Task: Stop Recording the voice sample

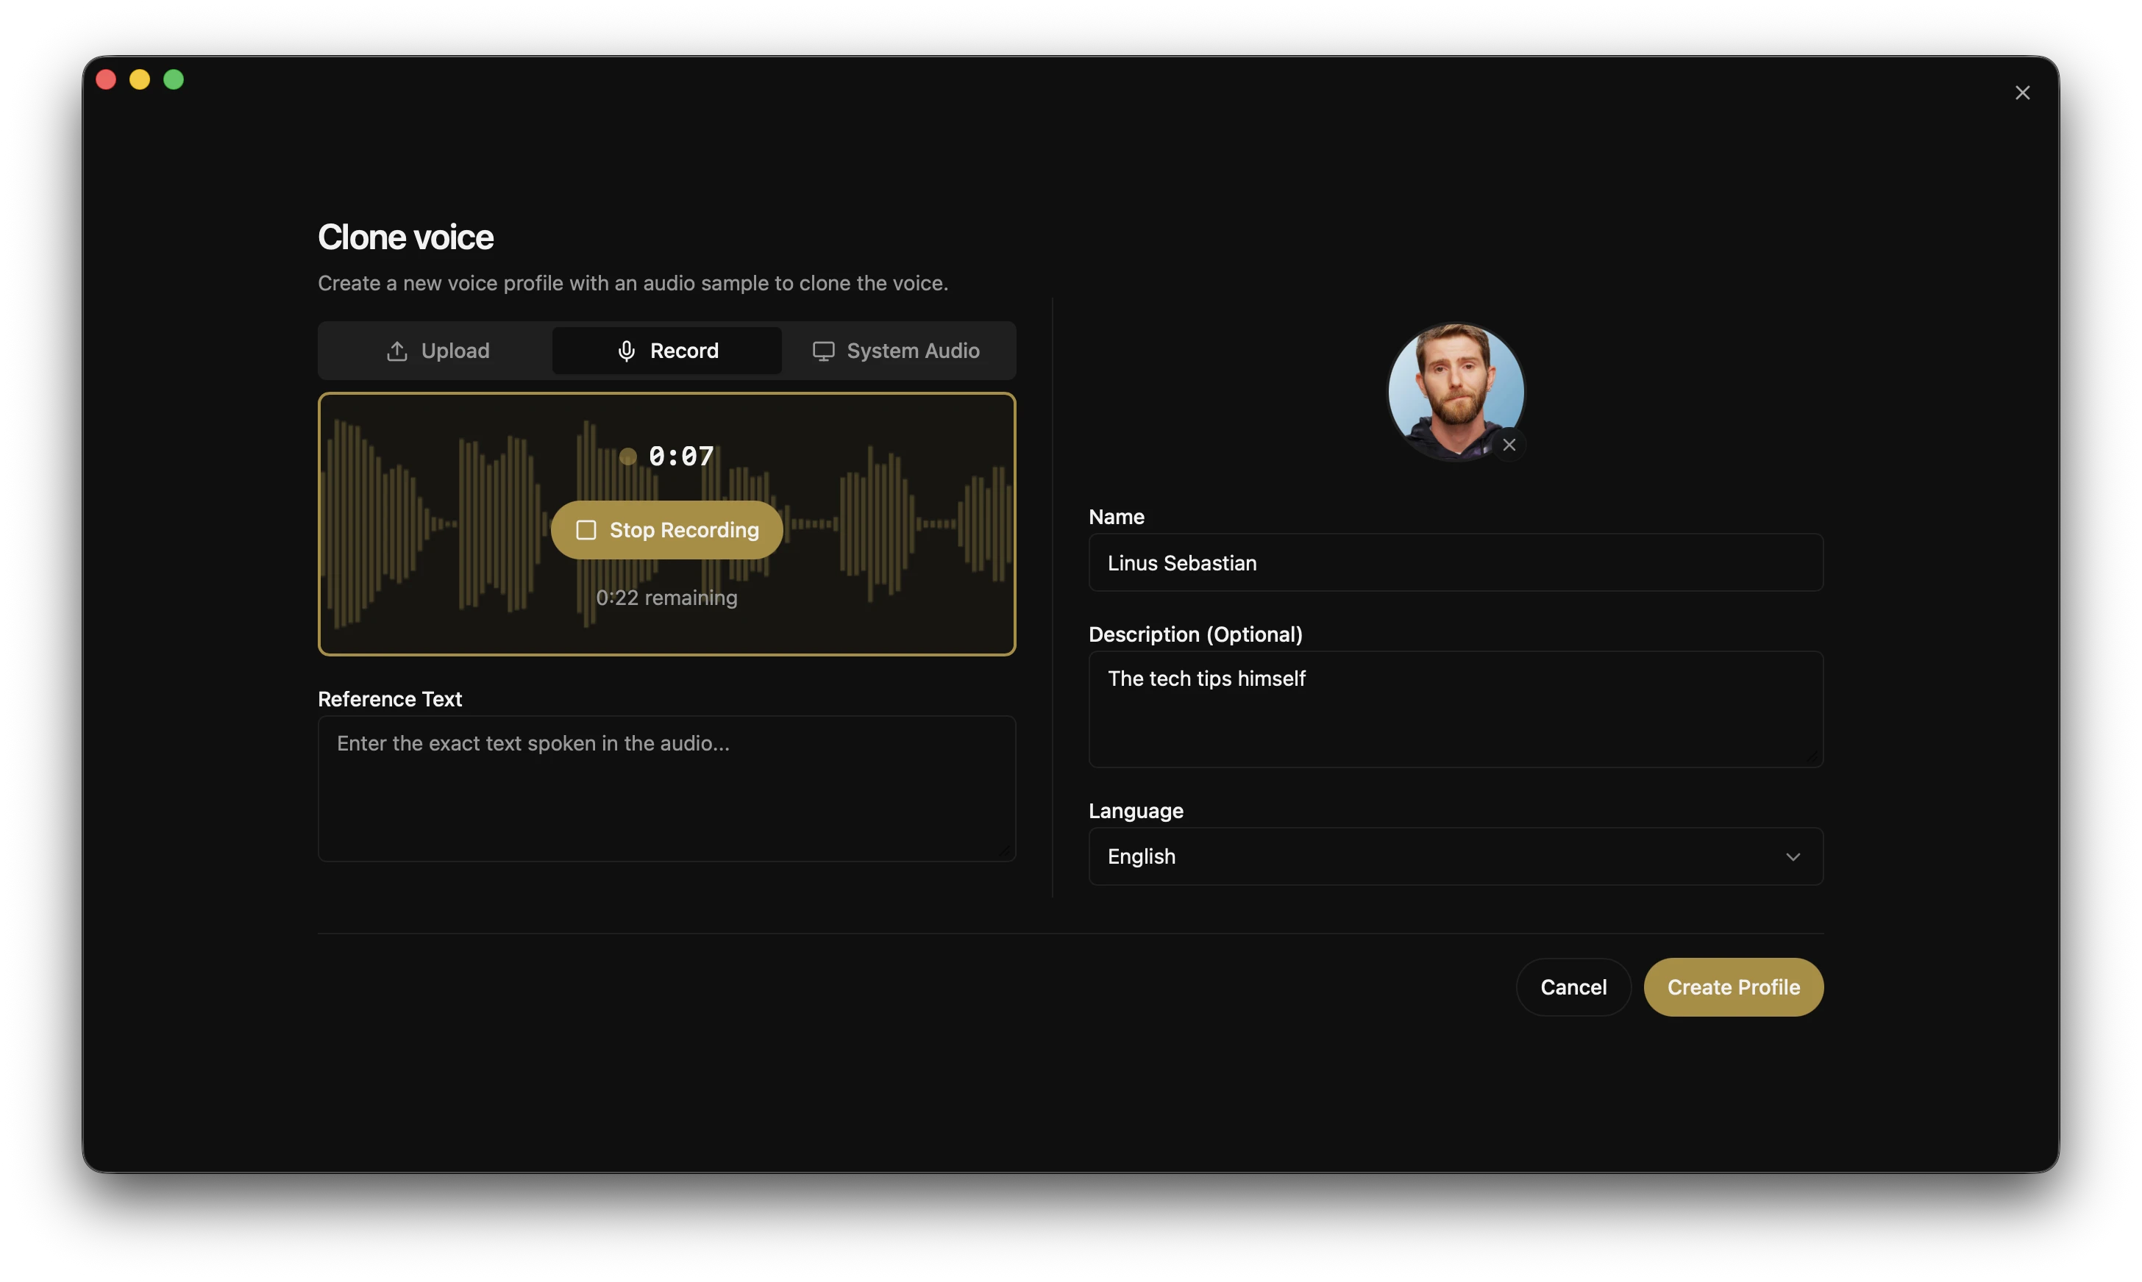Action: click(666, 529)
